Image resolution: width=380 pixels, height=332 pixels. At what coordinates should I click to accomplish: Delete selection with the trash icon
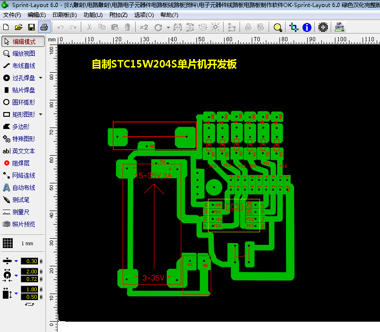(127, 27)
